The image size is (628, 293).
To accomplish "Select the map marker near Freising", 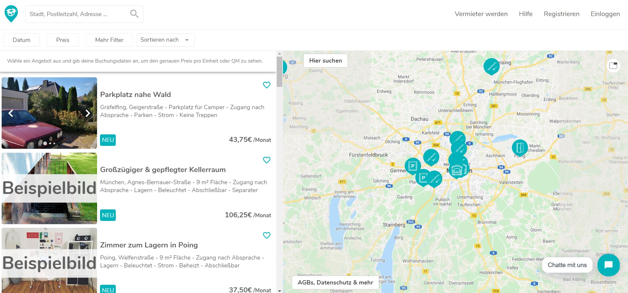I will (491, 66).
